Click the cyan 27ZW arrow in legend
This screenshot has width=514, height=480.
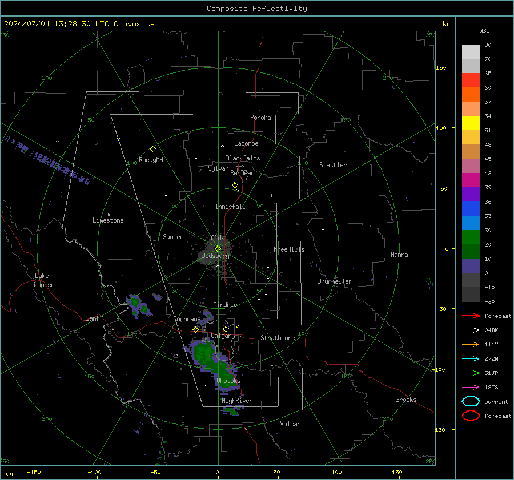(x=471, y=359)
